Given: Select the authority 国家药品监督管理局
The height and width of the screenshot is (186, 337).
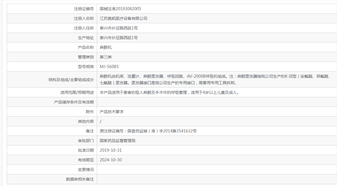Looking at the screenshot, I should click(117, 141).
